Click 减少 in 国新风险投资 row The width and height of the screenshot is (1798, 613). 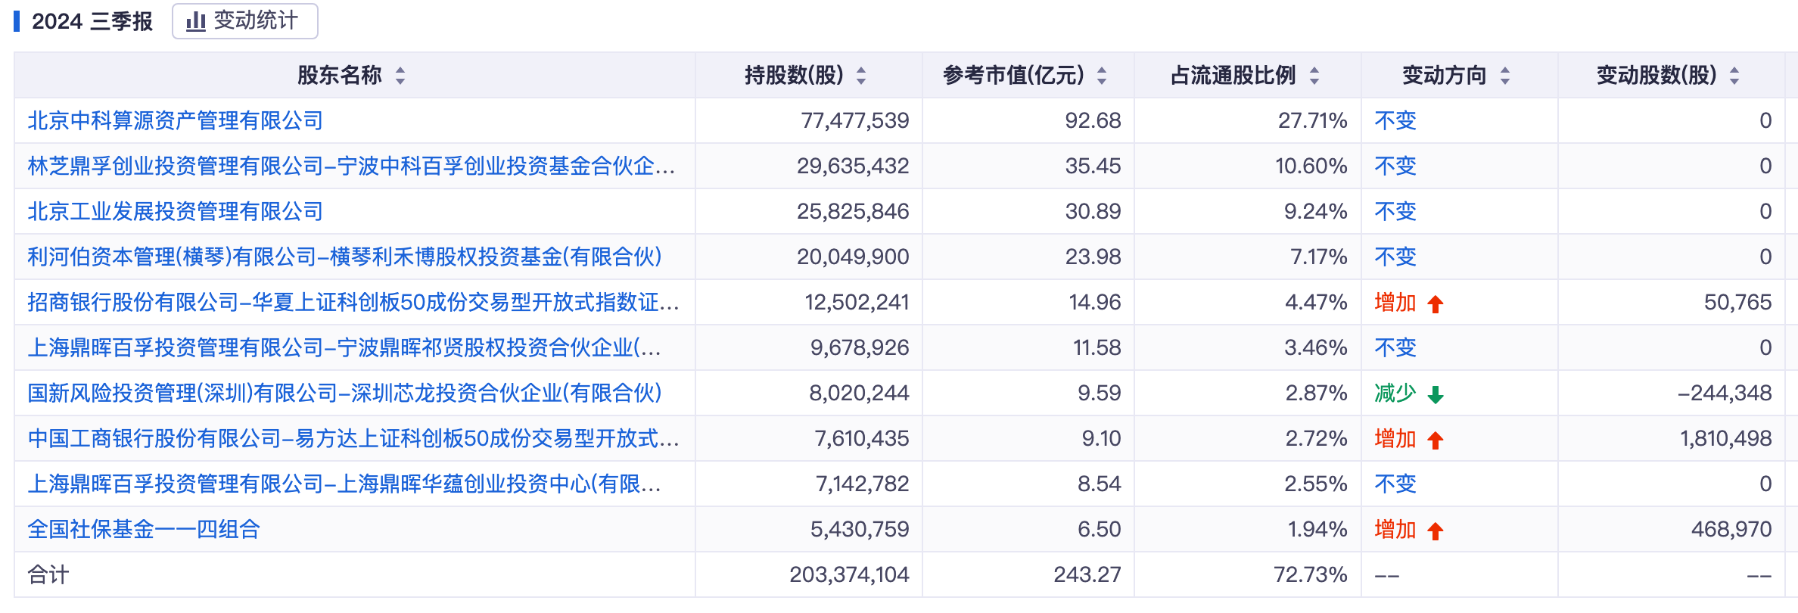1395,393
